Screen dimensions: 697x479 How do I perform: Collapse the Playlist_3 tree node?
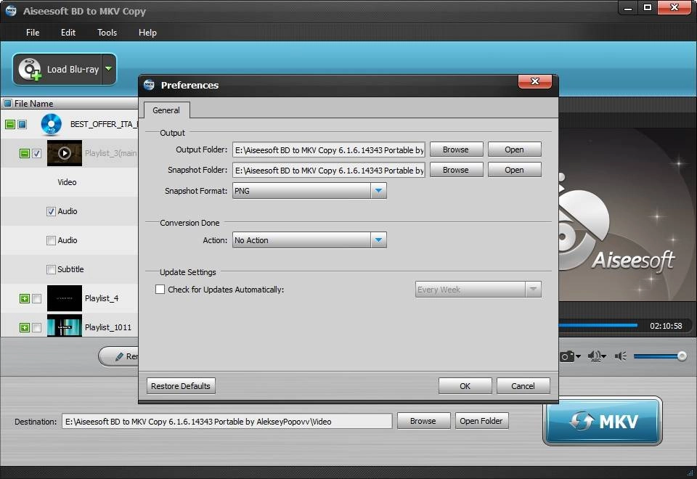click(25, 154)
